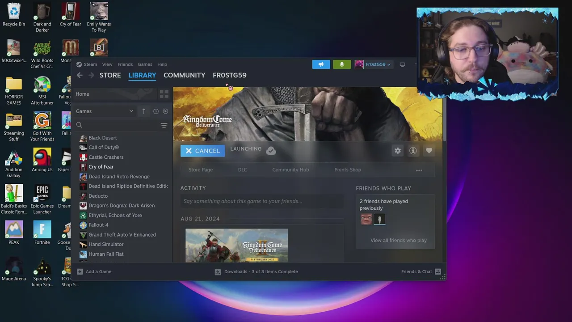Viewport: 572px width, 322px height.
Task: Open the Recycle Bin desktop icon
Action: [x=14, y=14]
